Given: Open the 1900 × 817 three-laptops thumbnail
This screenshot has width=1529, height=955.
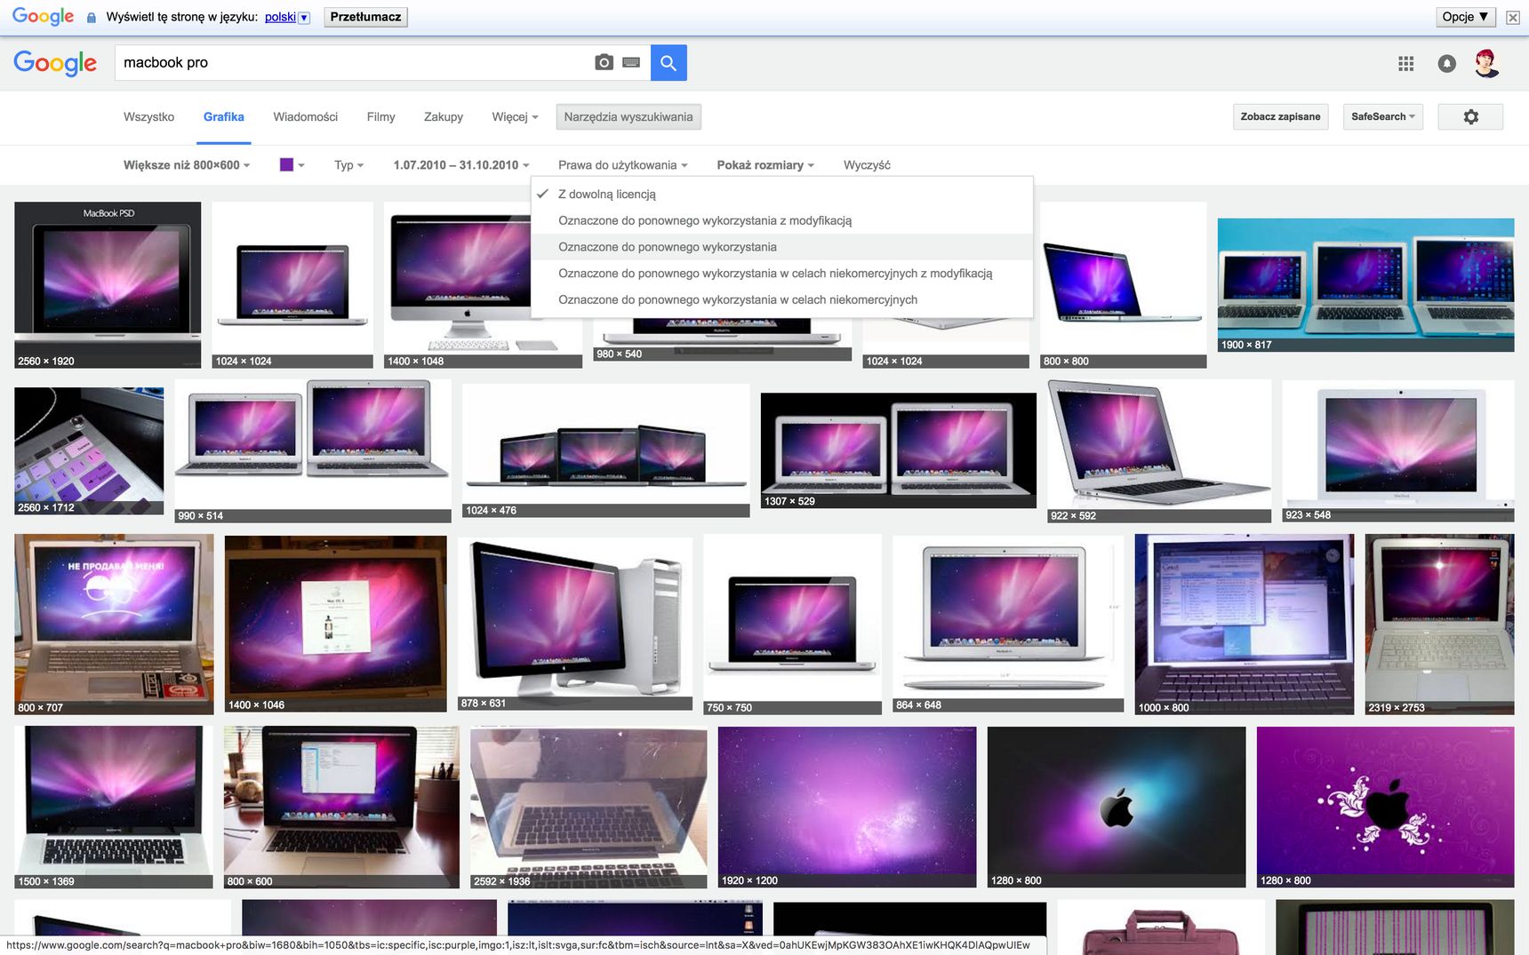Looking at the screenshot, I should pyautogui.click(x=1365, y=285).
